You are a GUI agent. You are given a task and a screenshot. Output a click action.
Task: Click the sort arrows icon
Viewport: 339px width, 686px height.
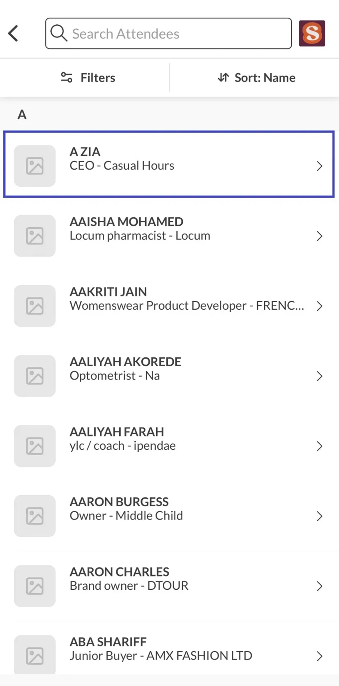click(223, 77)
